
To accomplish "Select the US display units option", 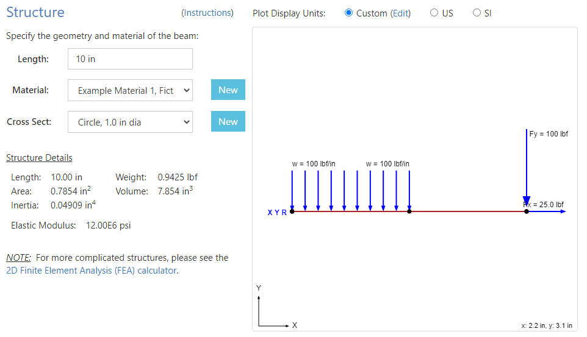I will tap(434, 13).
